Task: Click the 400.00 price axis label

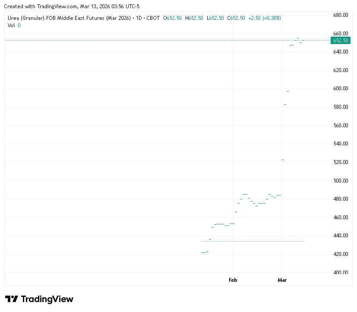Action: [341, 272]
